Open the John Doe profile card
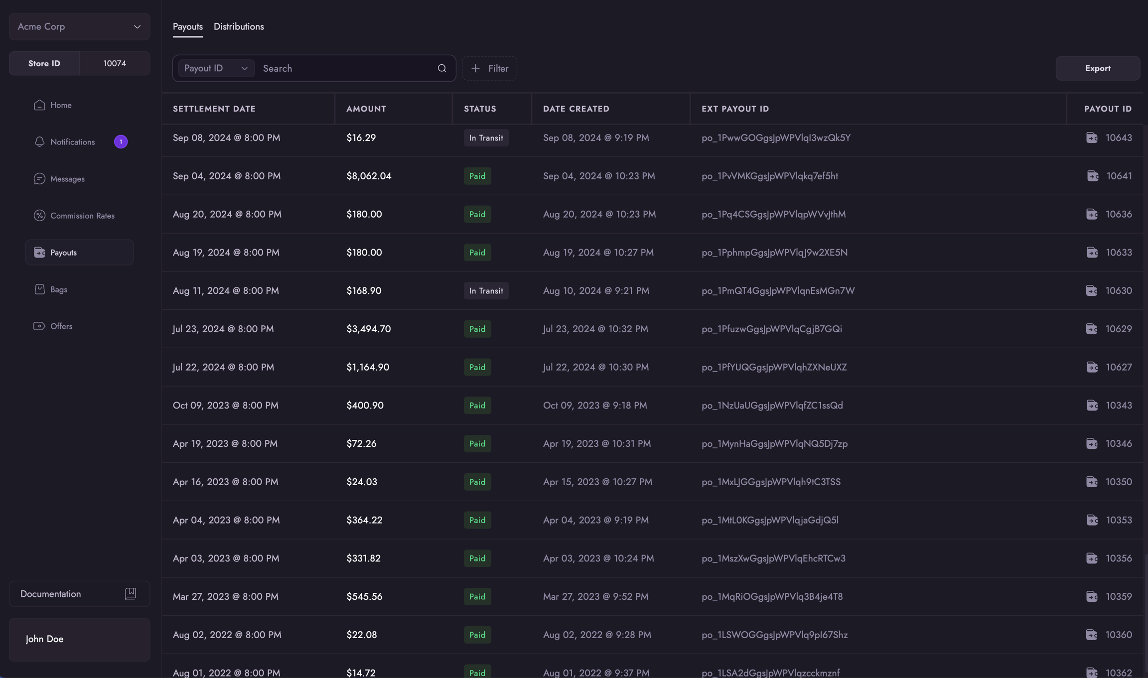Image resolution: width=1148 pixels, height=678 pixels. (79, 639)
